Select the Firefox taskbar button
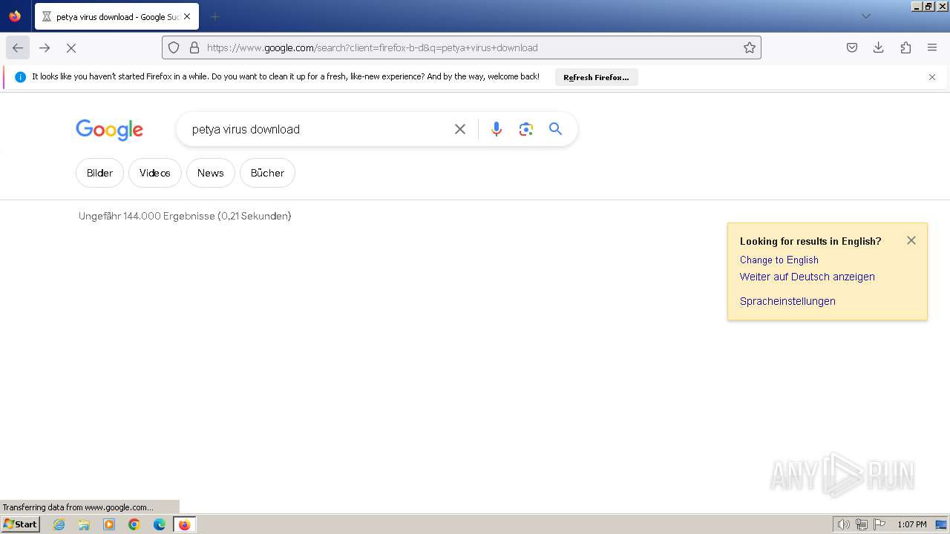950x534 pixels. coord(185,524)
